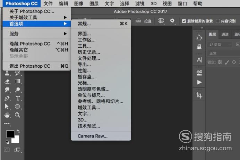Toggle Quick Mask mode icon
Image resolution: width=240 pixels, height=160 pixels.
[7, 150]
